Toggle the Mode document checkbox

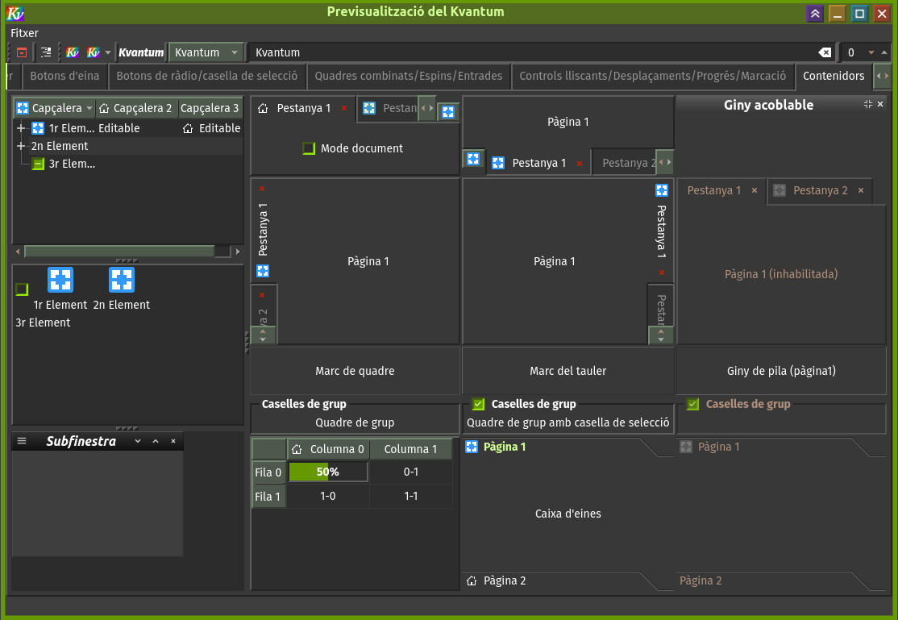pyautogui.click(x=309, y=148)
